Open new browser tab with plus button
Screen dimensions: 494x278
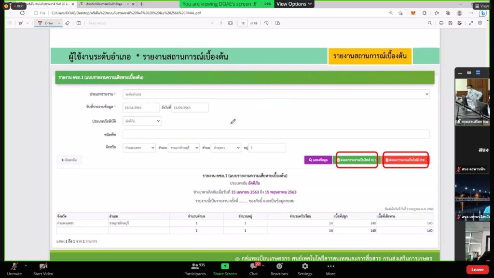[141, 4]
